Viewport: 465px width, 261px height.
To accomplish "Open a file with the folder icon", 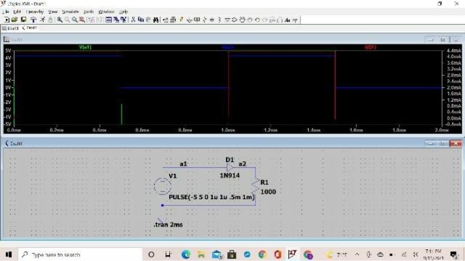I will click(14, 20).
